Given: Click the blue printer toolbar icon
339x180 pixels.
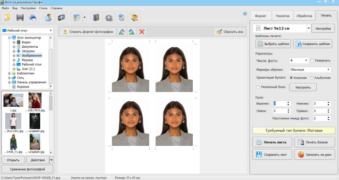Looking at the screenshot, I should pos(33,17).
